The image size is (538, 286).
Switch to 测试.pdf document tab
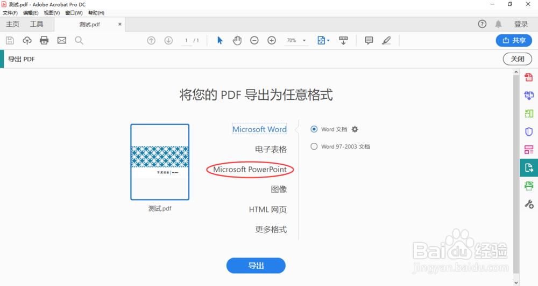click(x=89, y=24)
